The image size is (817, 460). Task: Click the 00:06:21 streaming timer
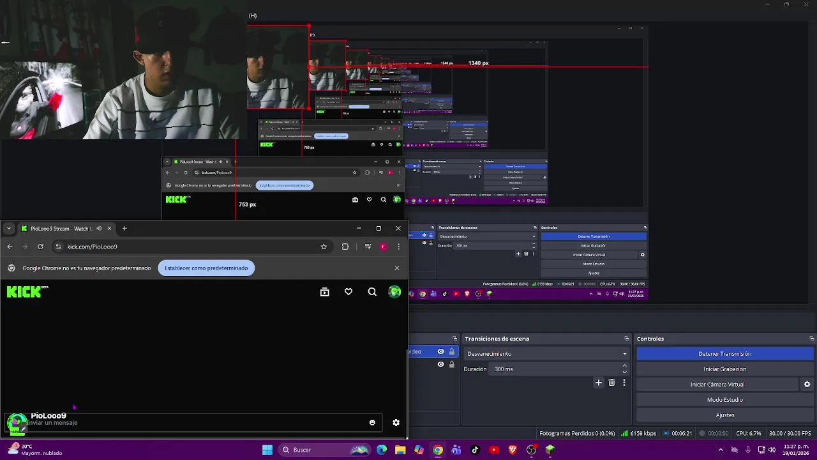tap(678, 433)
